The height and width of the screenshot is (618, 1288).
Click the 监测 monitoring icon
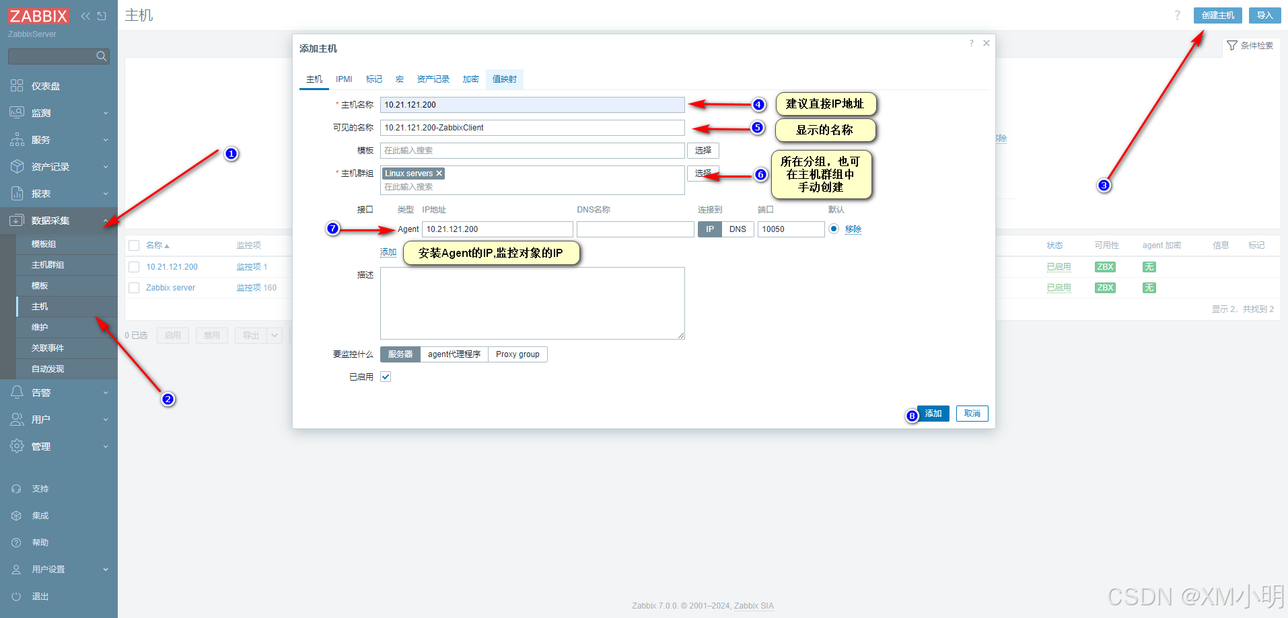(17, 112)
